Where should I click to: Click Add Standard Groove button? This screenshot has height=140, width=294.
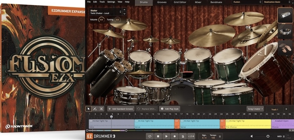pyautogui.click(x=121, y=109)
